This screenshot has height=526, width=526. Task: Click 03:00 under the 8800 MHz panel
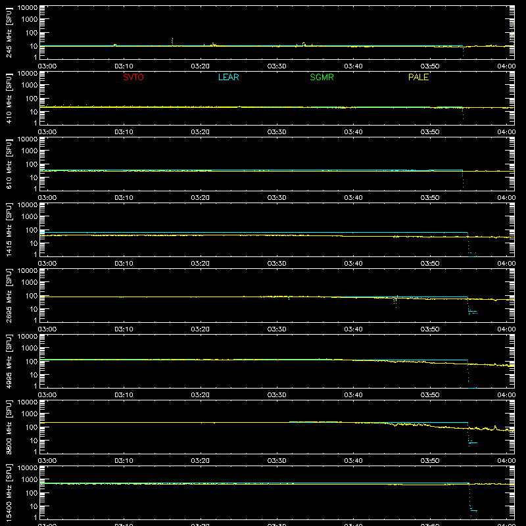tap(47, 461)
